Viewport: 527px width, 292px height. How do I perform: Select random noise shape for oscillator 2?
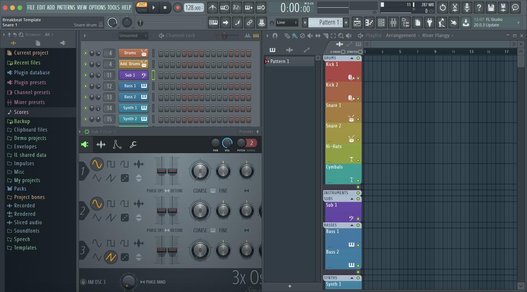125,218
